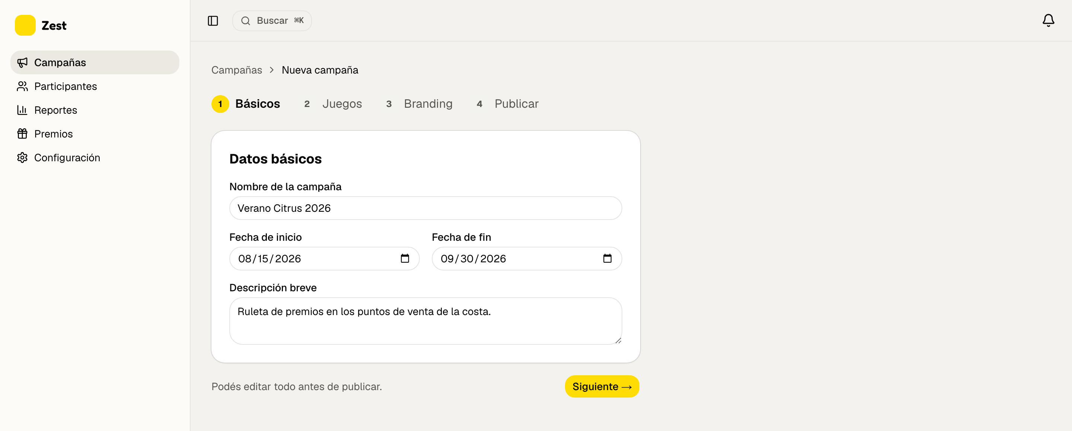Click the Siguiente button
1072x431 pixels.
602,386
